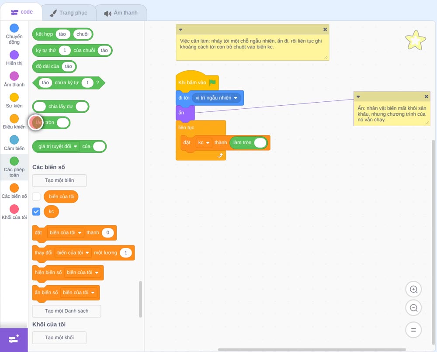Select the Âm thanh category circle
This screenshot has width=437, height=352.
[x=14, y=76]
